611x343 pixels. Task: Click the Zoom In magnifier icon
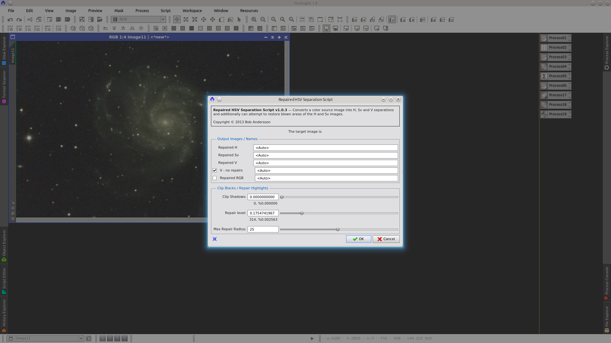[x=254, y=20]
